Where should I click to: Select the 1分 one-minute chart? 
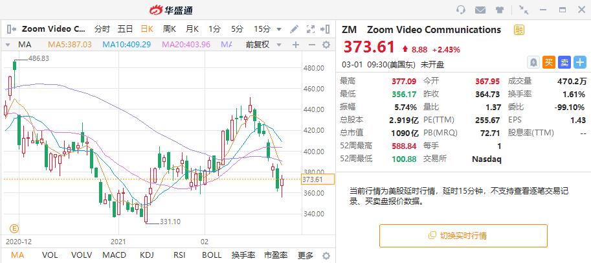tap(214, 29)
